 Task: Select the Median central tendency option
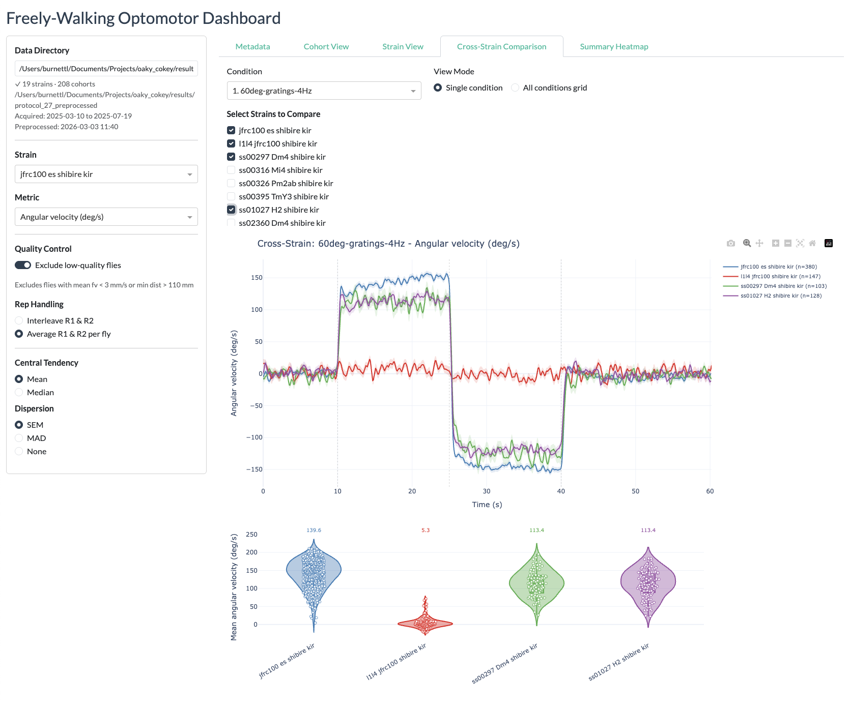(x=19, y=392)
